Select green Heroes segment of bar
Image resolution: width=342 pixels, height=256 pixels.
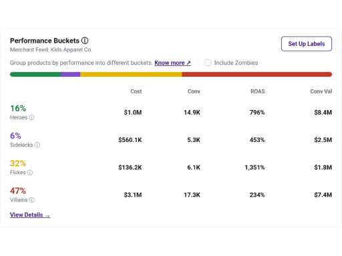(35, 74)
